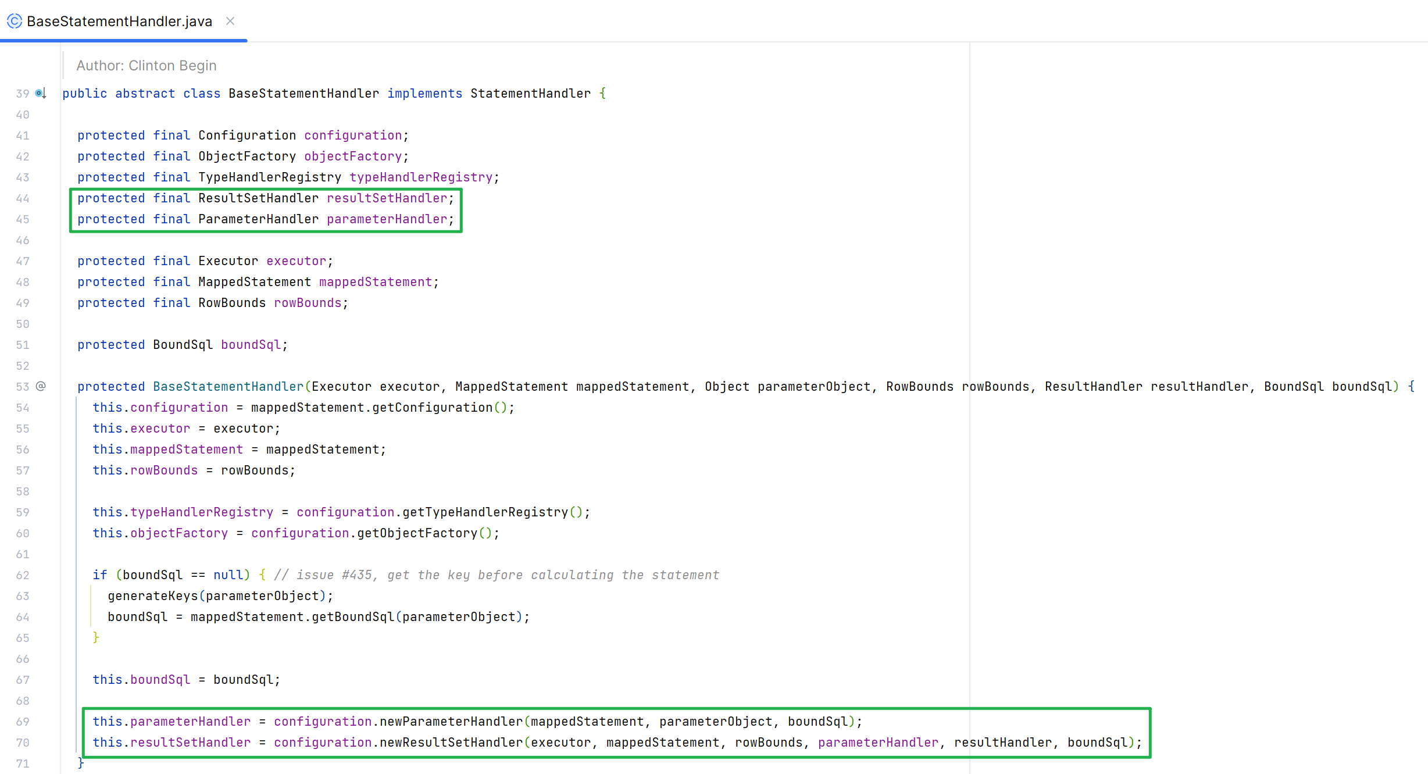The image size is (1428, 774).
Task: Click the rendered doc comment 'Author: Clinton Begin'
Action: 147,66
